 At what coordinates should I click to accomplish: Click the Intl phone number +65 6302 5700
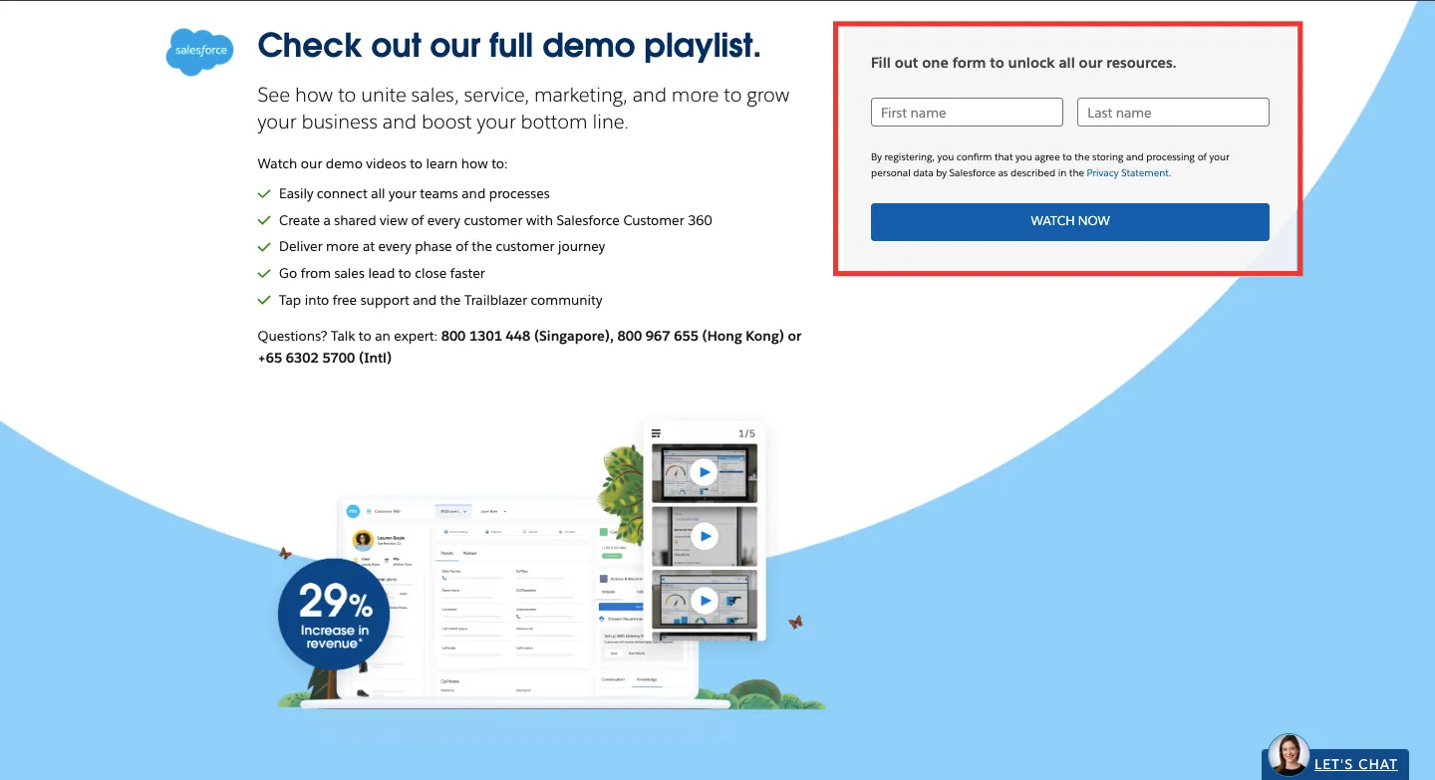(306, 358)
